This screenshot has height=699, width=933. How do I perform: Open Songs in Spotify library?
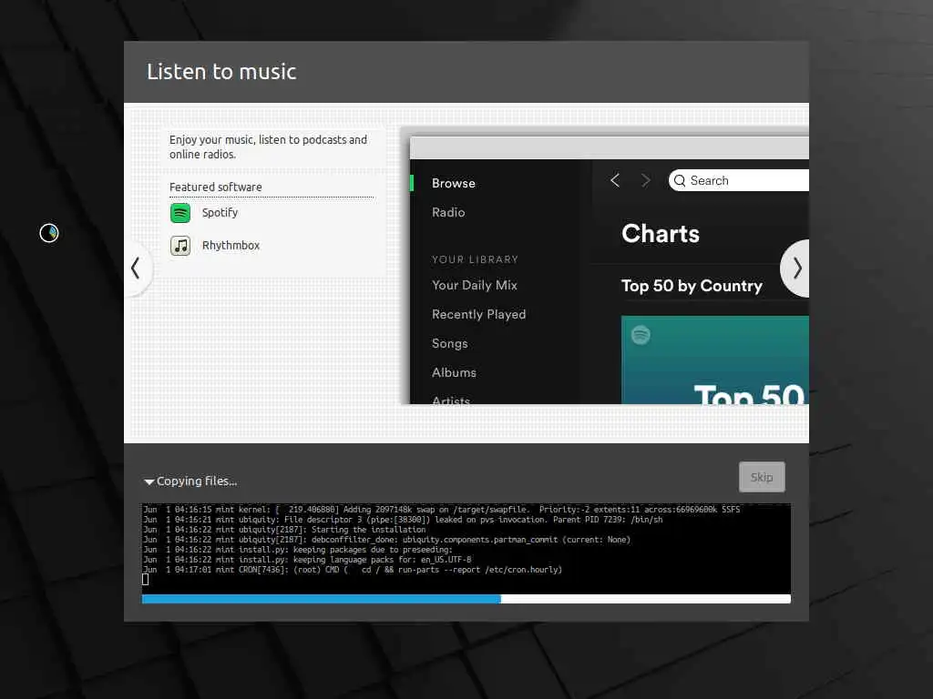[x=449, y=343]
